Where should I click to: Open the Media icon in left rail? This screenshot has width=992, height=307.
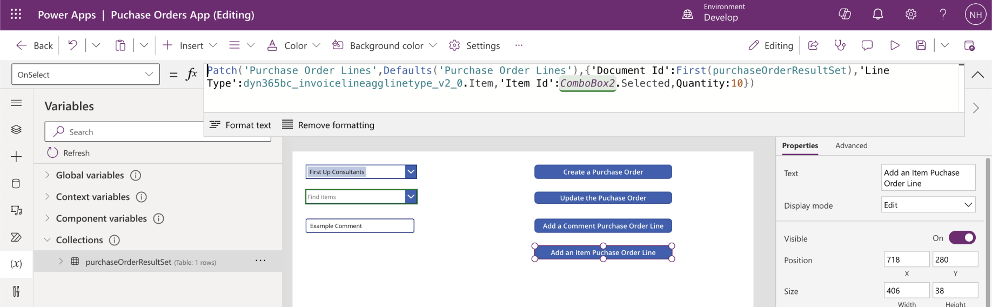(16, 210)
